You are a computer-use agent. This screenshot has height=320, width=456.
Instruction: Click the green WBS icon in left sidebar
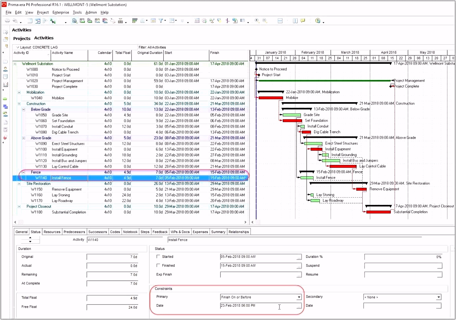[5, 99]
